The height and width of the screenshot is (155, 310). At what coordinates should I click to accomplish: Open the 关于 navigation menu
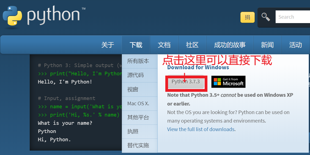(108, 45)
